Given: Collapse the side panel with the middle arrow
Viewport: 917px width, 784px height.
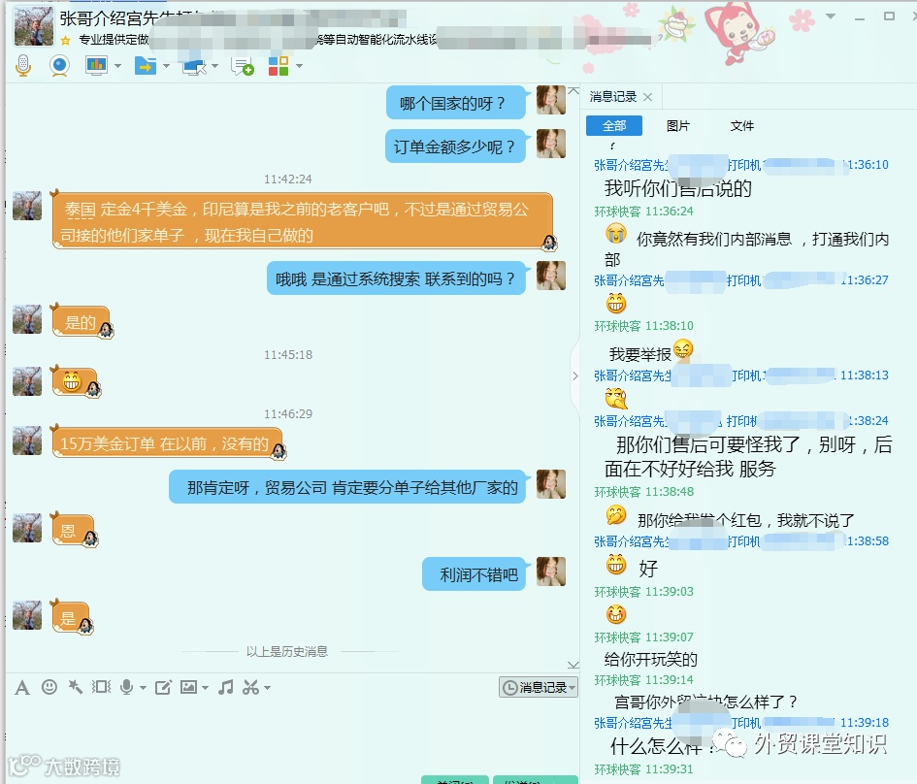Looking at the screenshot, I should [x=574, y=376].
